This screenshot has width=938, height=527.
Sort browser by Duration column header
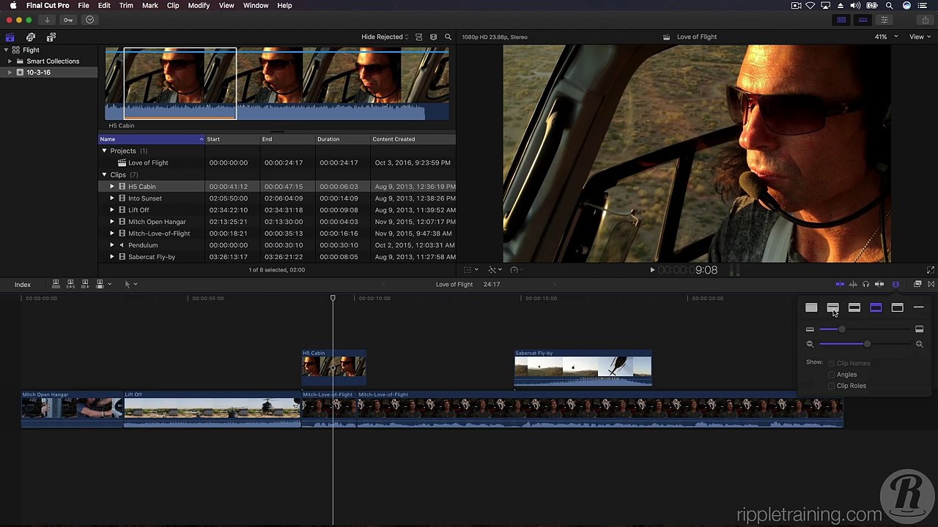[341, 139]
